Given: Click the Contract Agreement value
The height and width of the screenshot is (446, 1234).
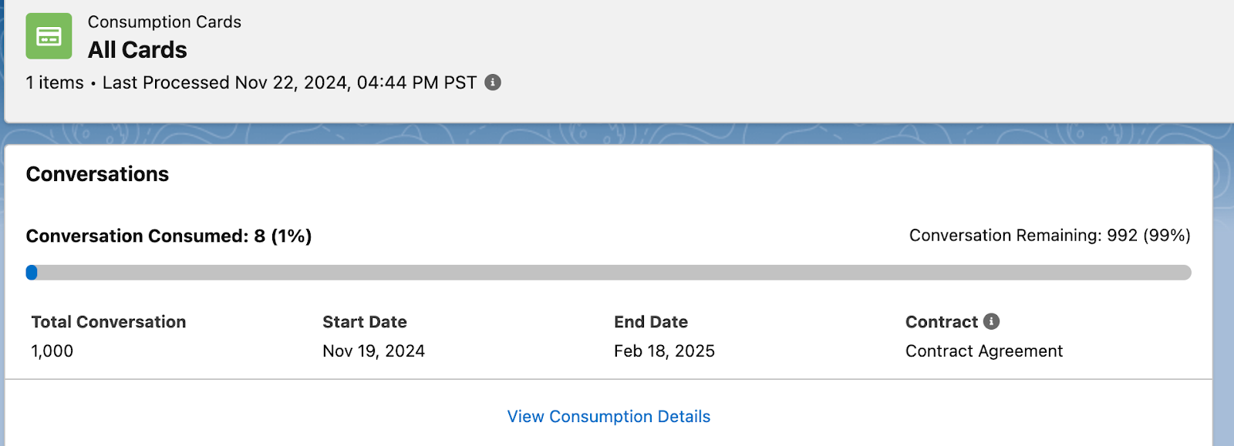Looking at the screenshot, I should coord(984,351).
